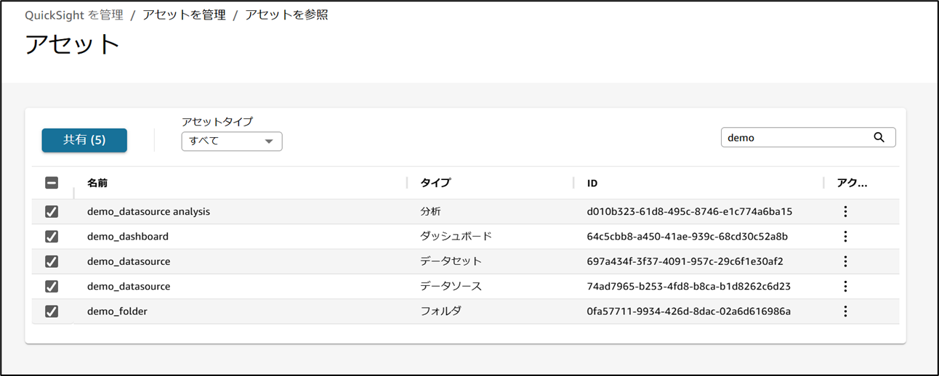Uncheck the demo_dashboard row checkbox
Viewport: 939px width, 376px height.
click(x=52, y=236)
